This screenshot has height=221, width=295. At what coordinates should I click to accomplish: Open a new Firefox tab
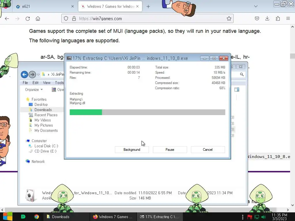coord(148,7)
